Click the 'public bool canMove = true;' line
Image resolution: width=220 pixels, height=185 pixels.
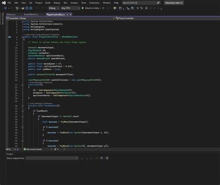44,69
